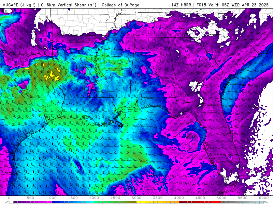
Task: Click the 14Z HRRR model run label
Action: [181, 5]
